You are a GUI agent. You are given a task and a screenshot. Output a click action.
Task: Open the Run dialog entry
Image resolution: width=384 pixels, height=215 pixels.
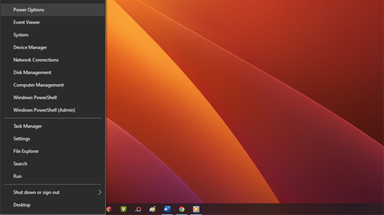[x=53, y=176]
